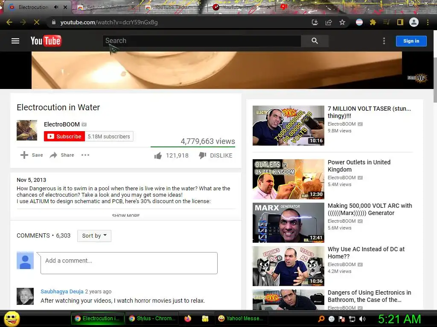Open the smiley face Start button
437x327 pixels.
pyautogui.click(x=12, y=318)
